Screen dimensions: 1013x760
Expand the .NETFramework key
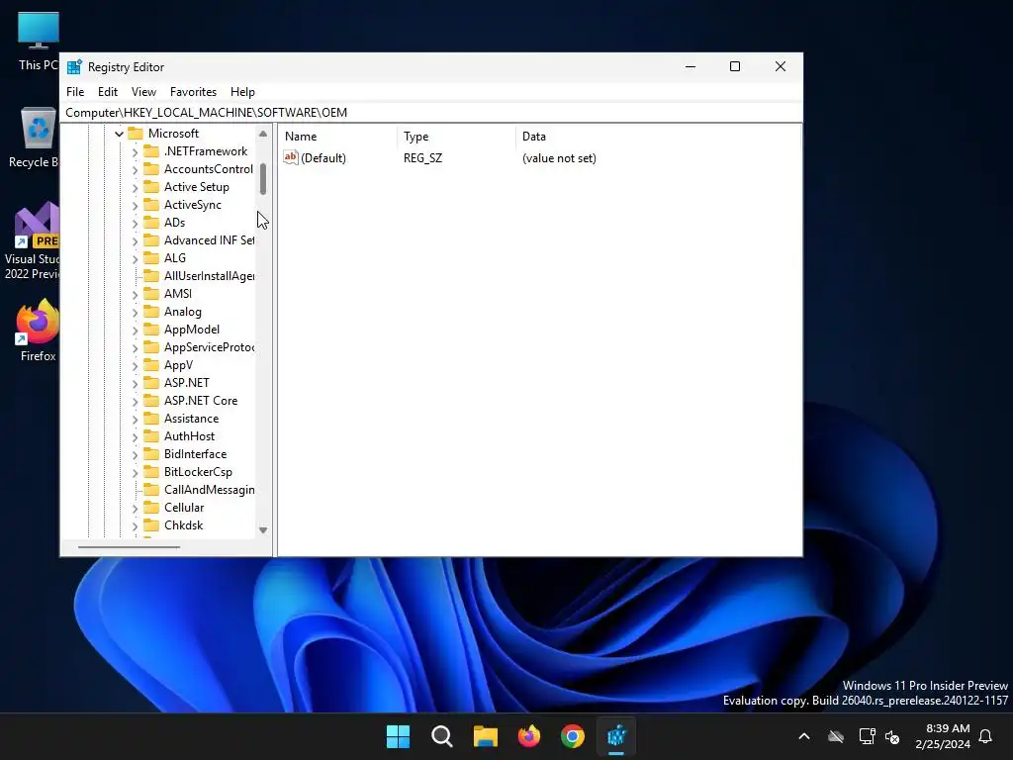point(135,151)
